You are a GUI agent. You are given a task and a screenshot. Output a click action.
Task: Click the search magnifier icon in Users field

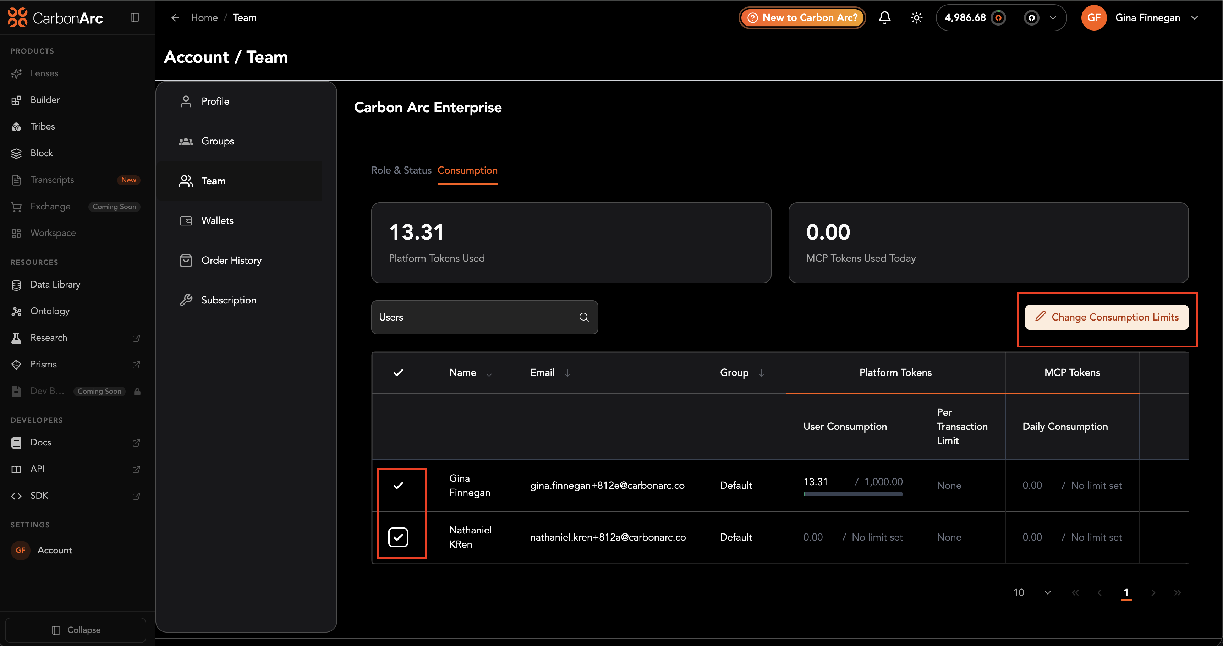(x=584, y=317)
